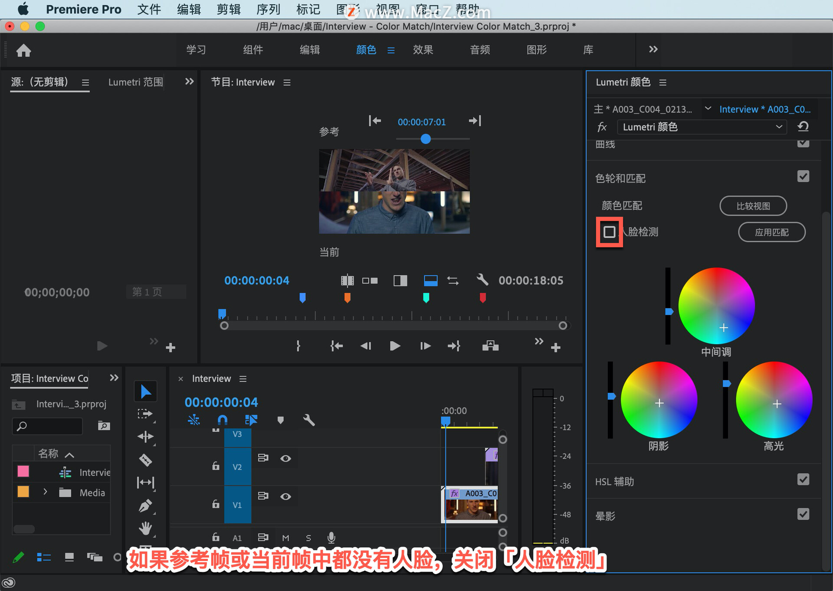The height and width of the screenshot is (591, 833).
Task: Go to previous edit in reference
Action: [x=374, y=121]
